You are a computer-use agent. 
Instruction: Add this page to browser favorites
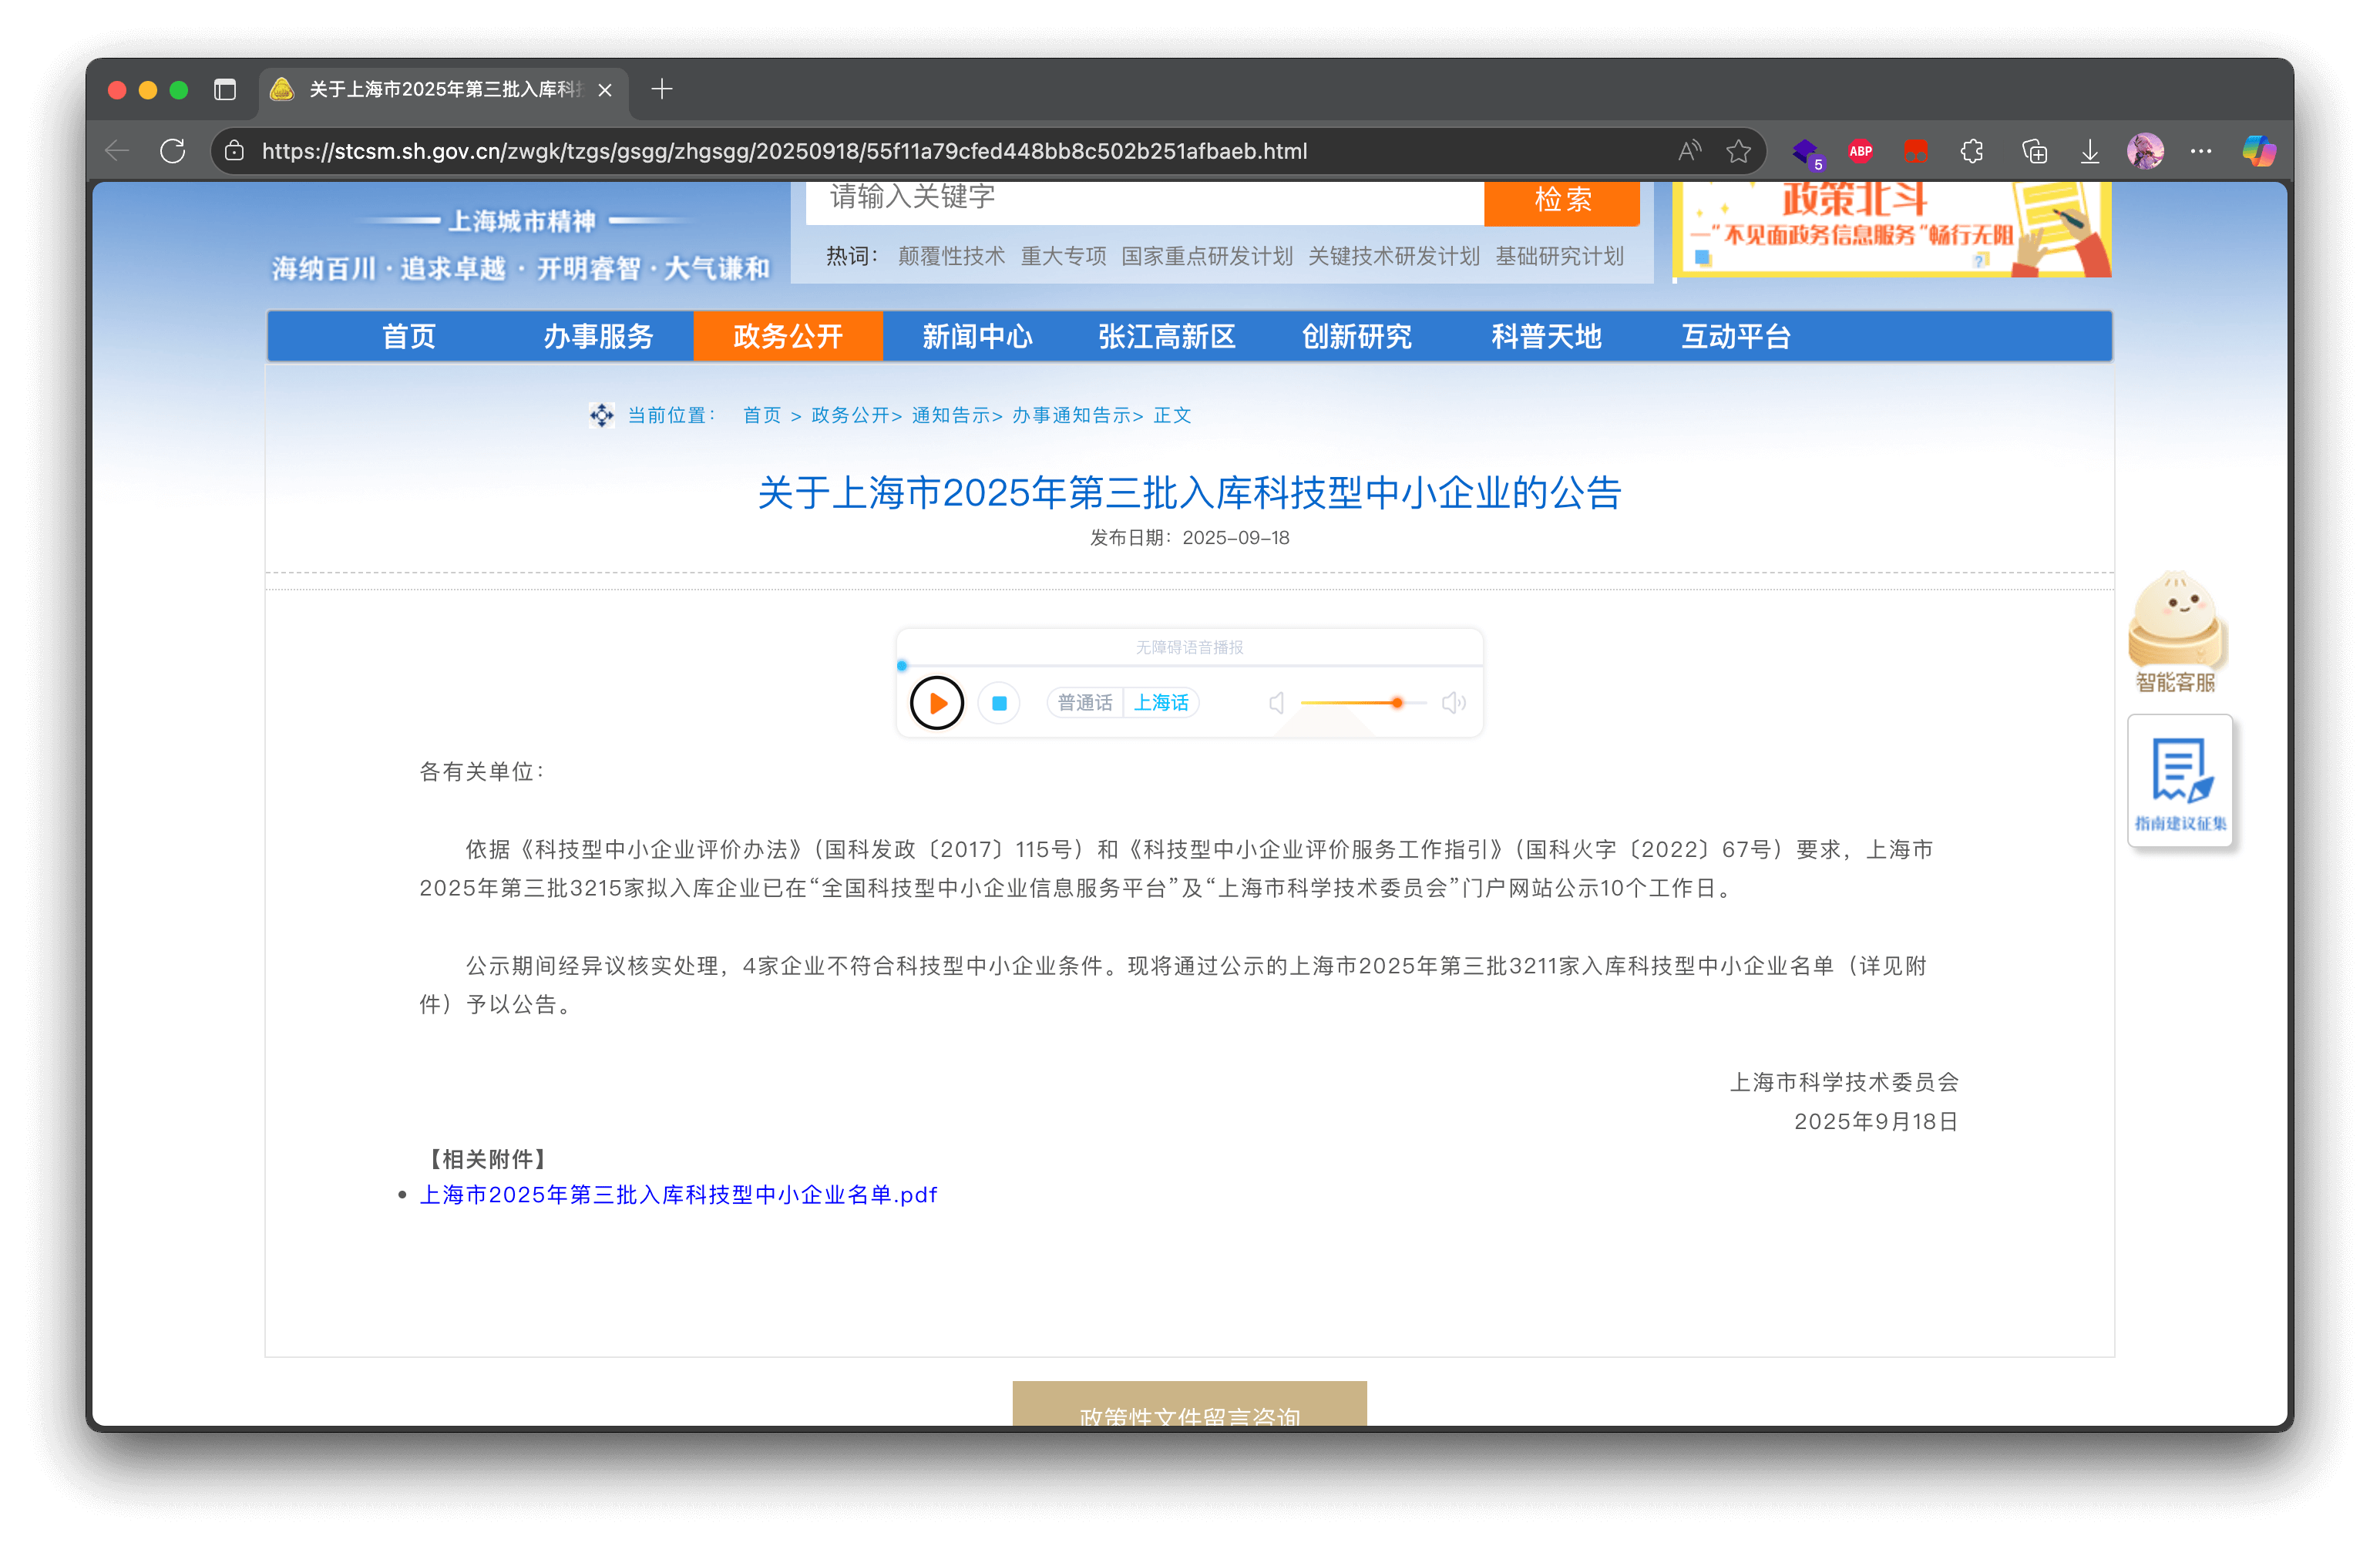1739,151
